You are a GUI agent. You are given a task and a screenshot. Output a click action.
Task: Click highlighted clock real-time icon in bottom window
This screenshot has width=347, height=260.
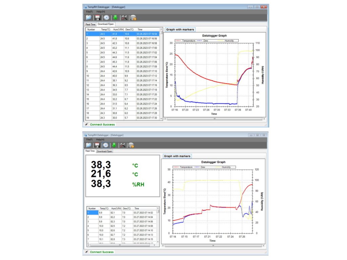[106, 145]
